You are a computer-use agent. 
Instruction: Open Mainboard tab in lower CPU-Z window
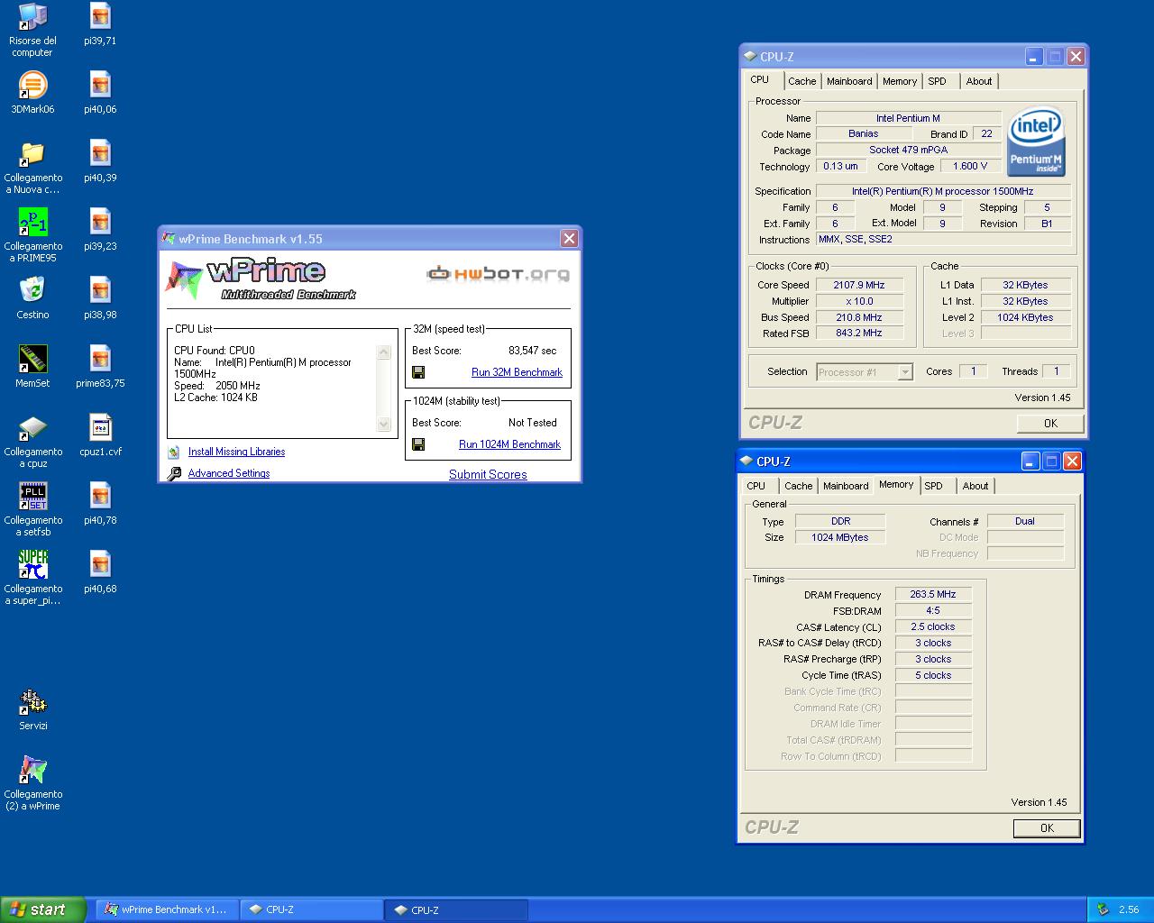(846, 486)
